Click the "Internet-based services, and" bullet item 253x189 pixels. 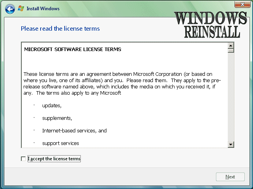pyautogui.click(x=74, y=130)
